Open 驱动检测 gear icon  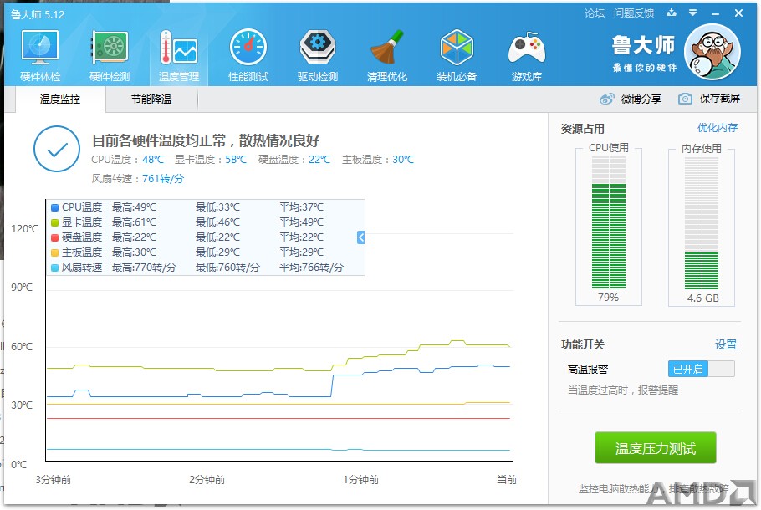click(318, 47)
